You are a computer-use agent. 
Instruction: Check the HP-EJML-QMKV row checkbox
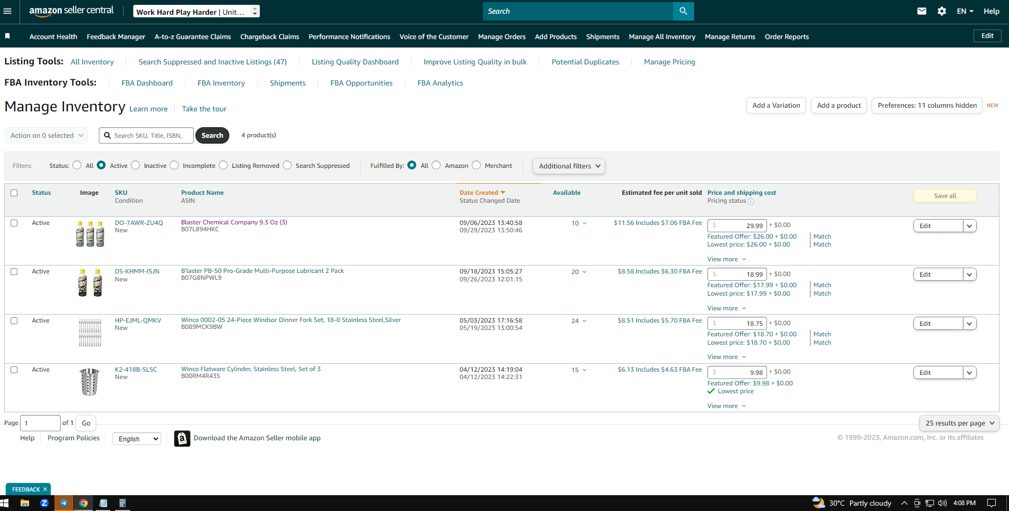(x=14, y=321)
